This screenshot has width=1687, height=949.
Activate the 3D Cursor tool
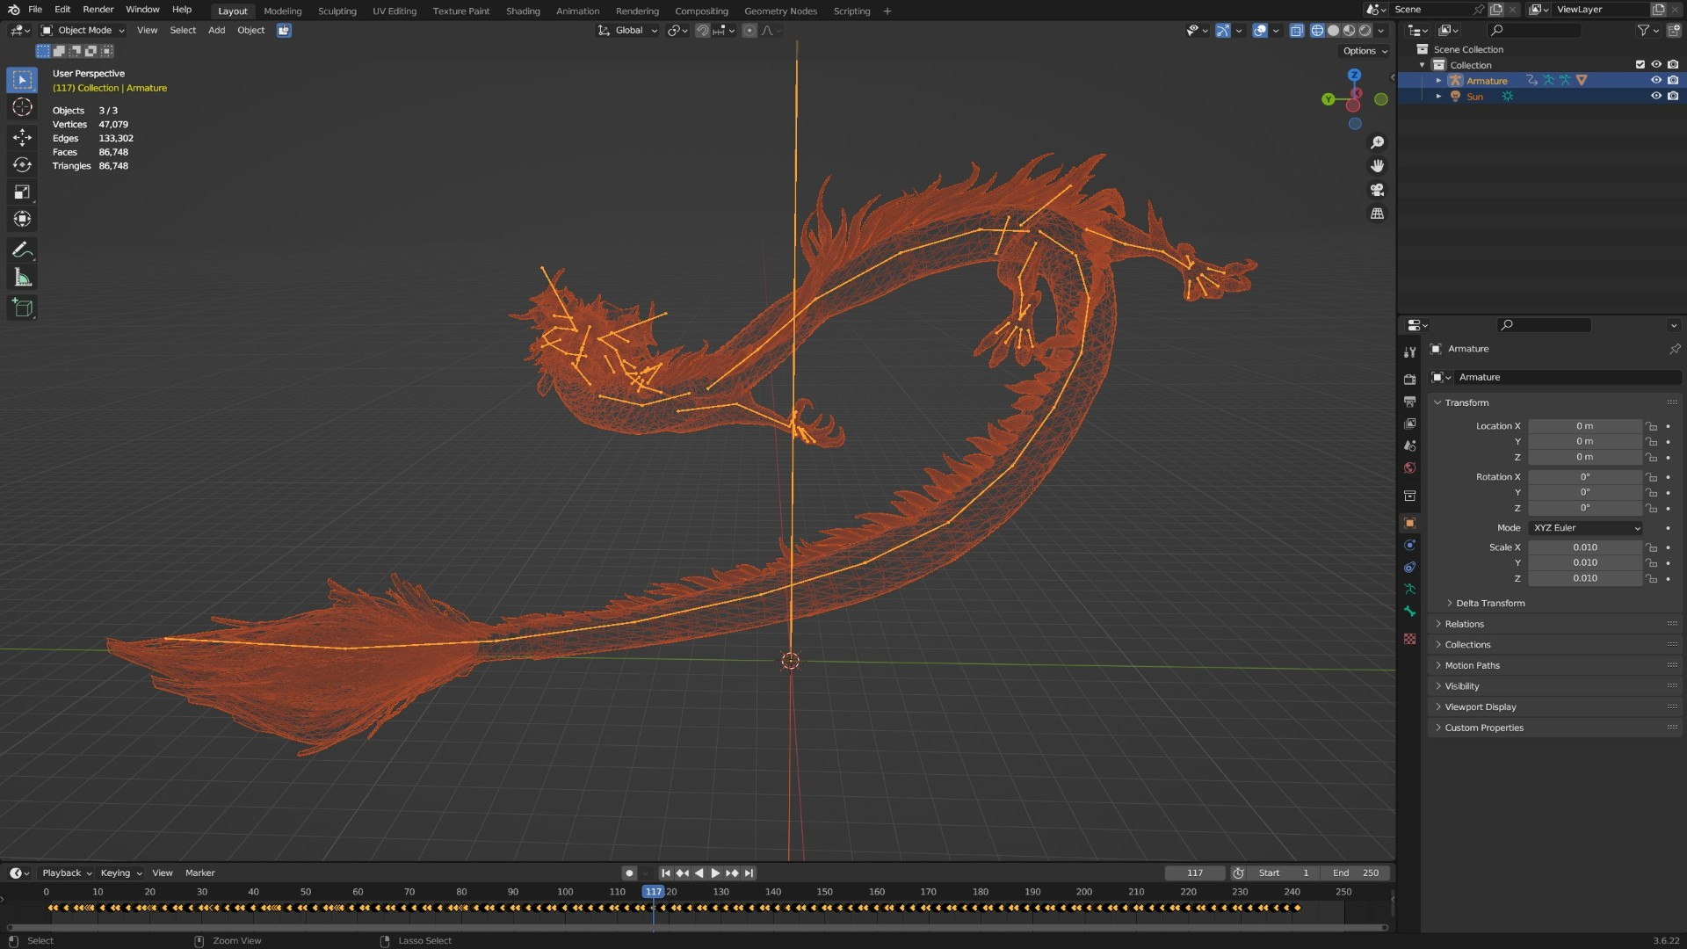coord(23,107)
